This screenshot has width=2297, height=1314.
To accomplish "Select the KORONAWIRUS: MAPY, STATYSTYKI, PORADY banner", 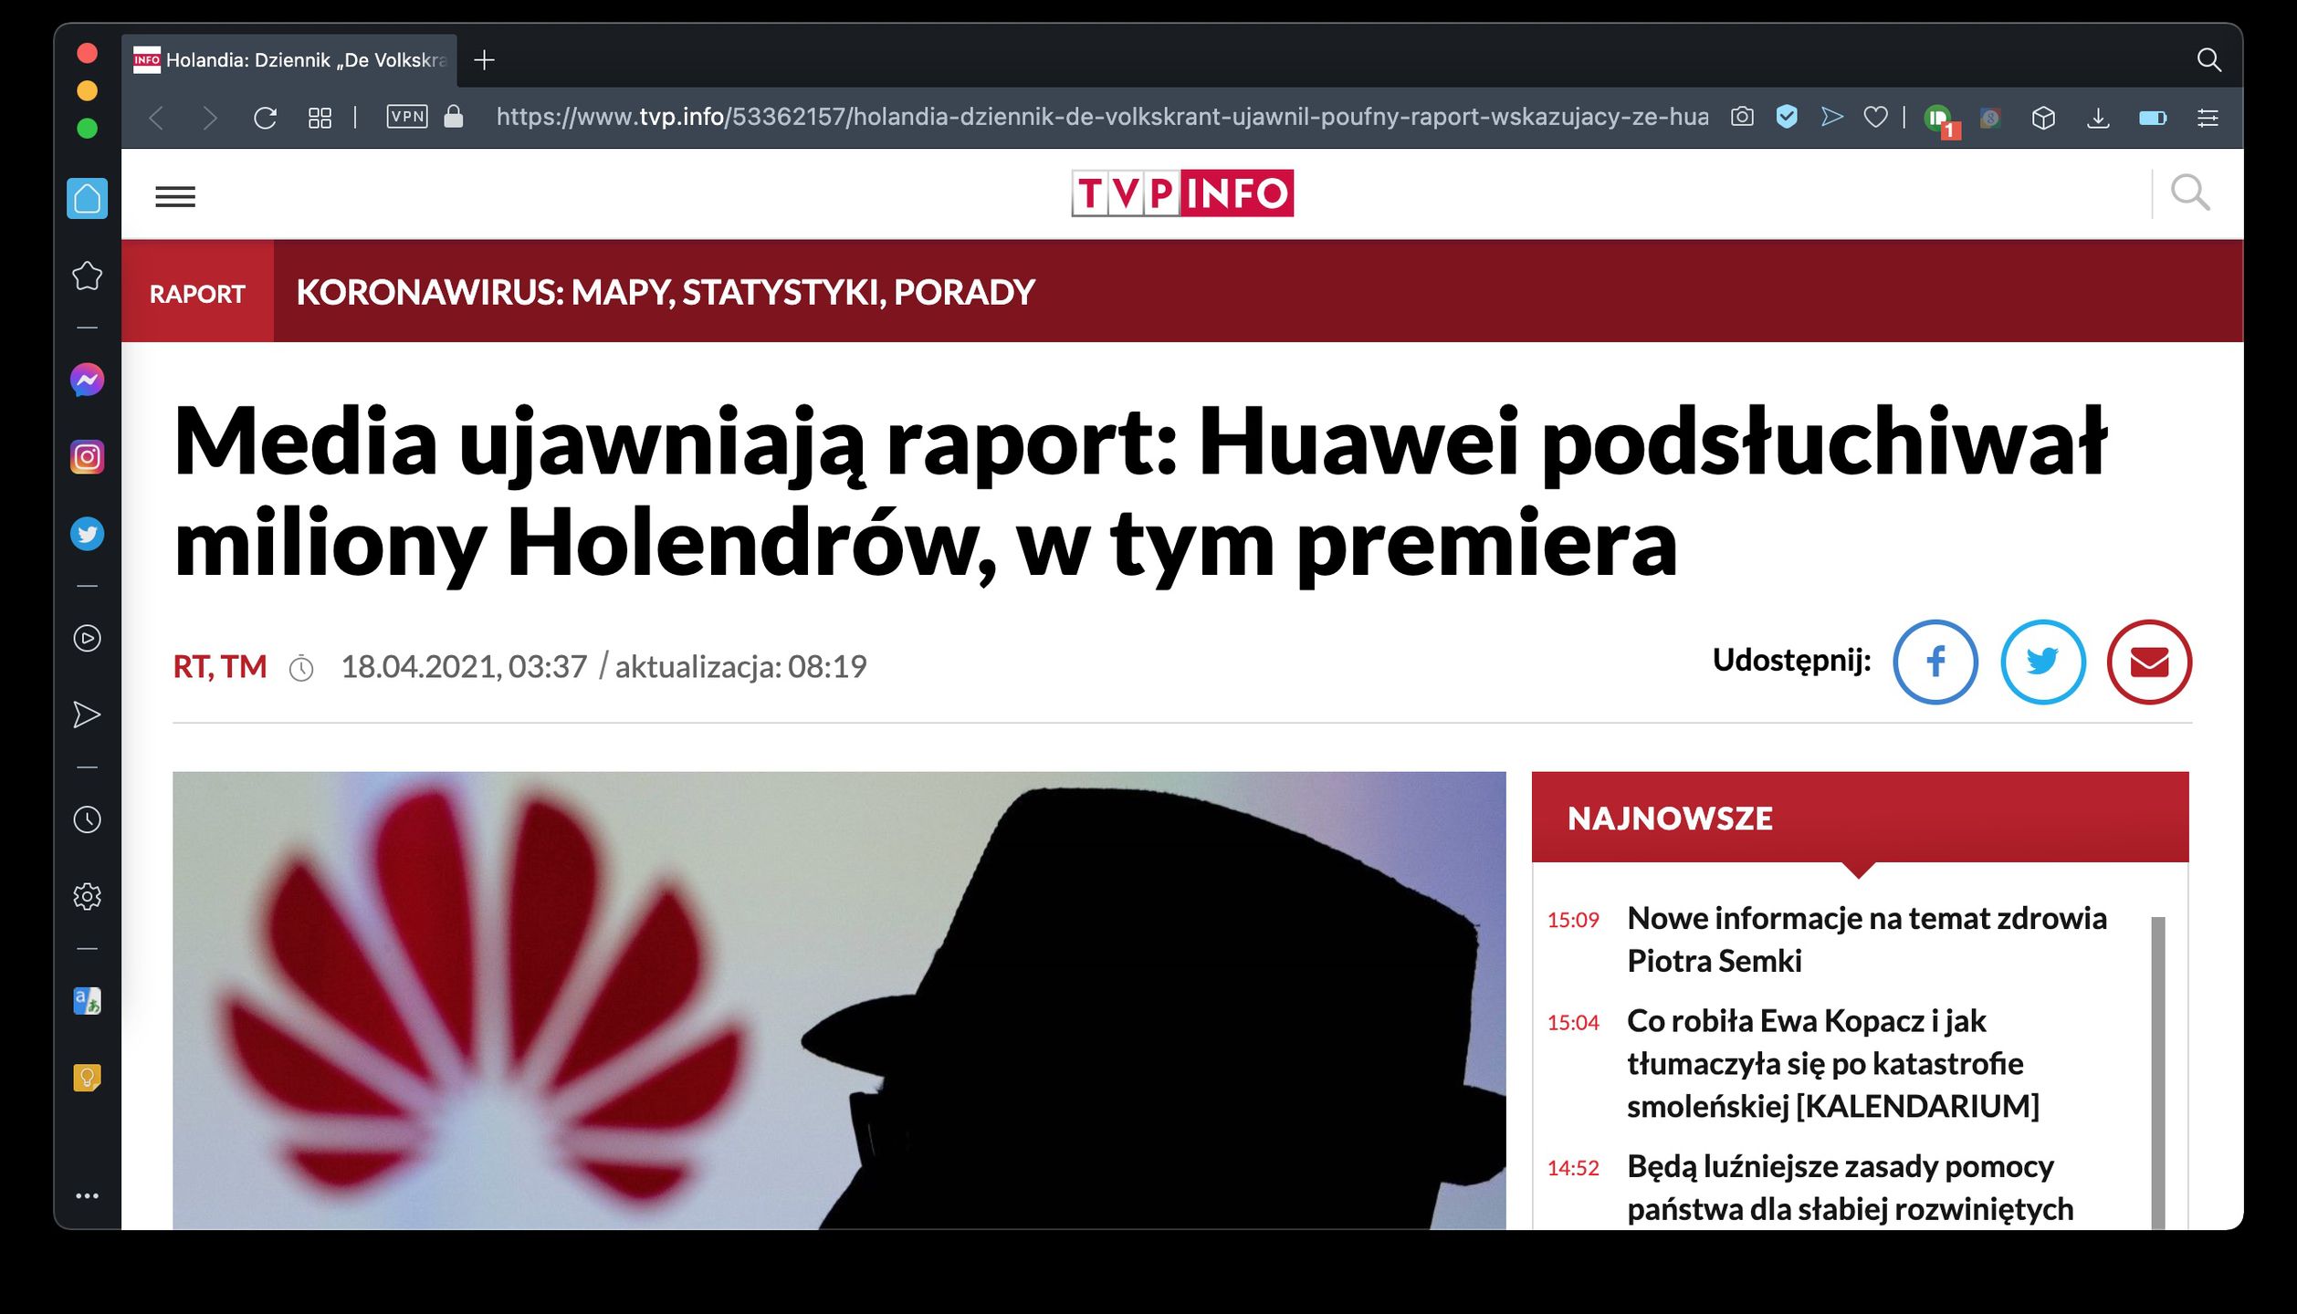I will (x=666, y=291).
